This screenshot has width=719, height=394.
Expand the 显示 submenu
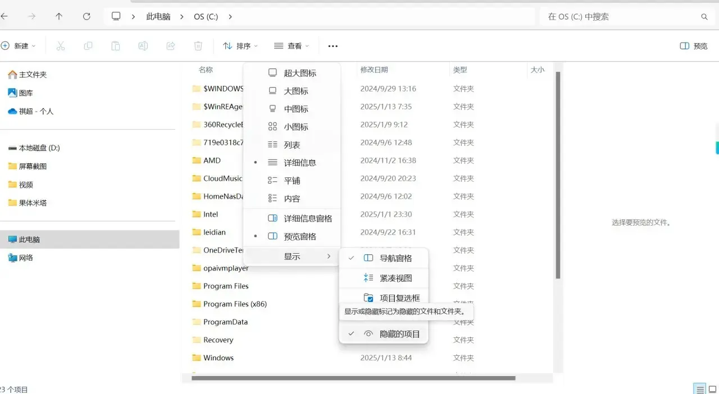pyautogui.click(x=292, y=256)
